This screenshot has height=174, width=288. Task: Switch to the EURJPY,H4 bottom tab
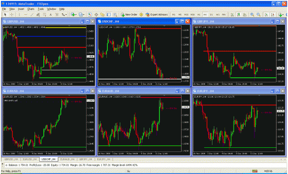(104, 159)
